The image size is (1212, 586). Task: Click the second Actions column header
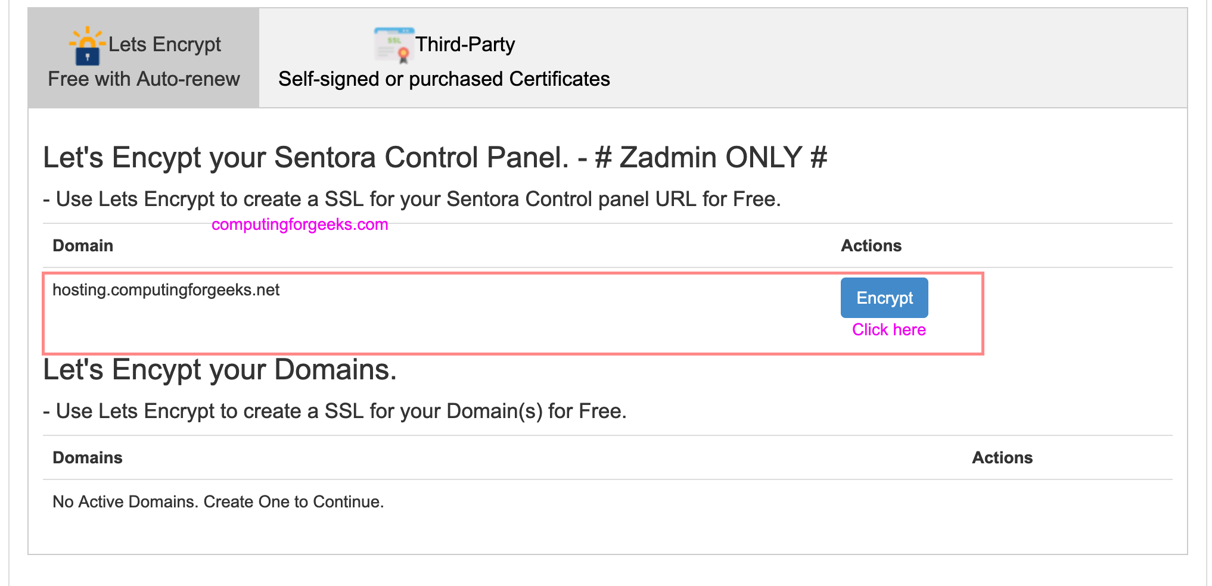tap(1002, 457)
